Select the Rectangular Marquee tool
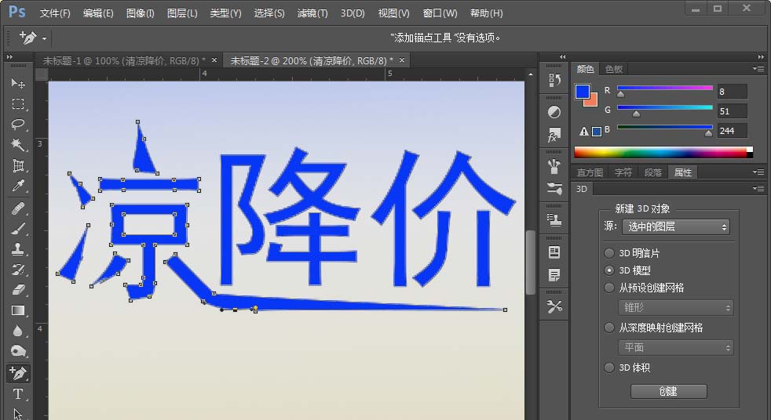Image resolution: width=771 pixels, height=420 pixels. pyautogui.click(x=17, y=103)
